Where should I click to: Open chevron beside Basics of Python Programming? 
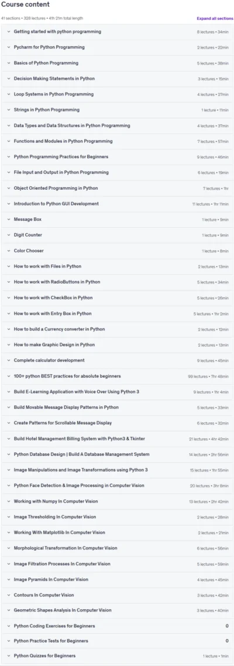coord(8,63)
